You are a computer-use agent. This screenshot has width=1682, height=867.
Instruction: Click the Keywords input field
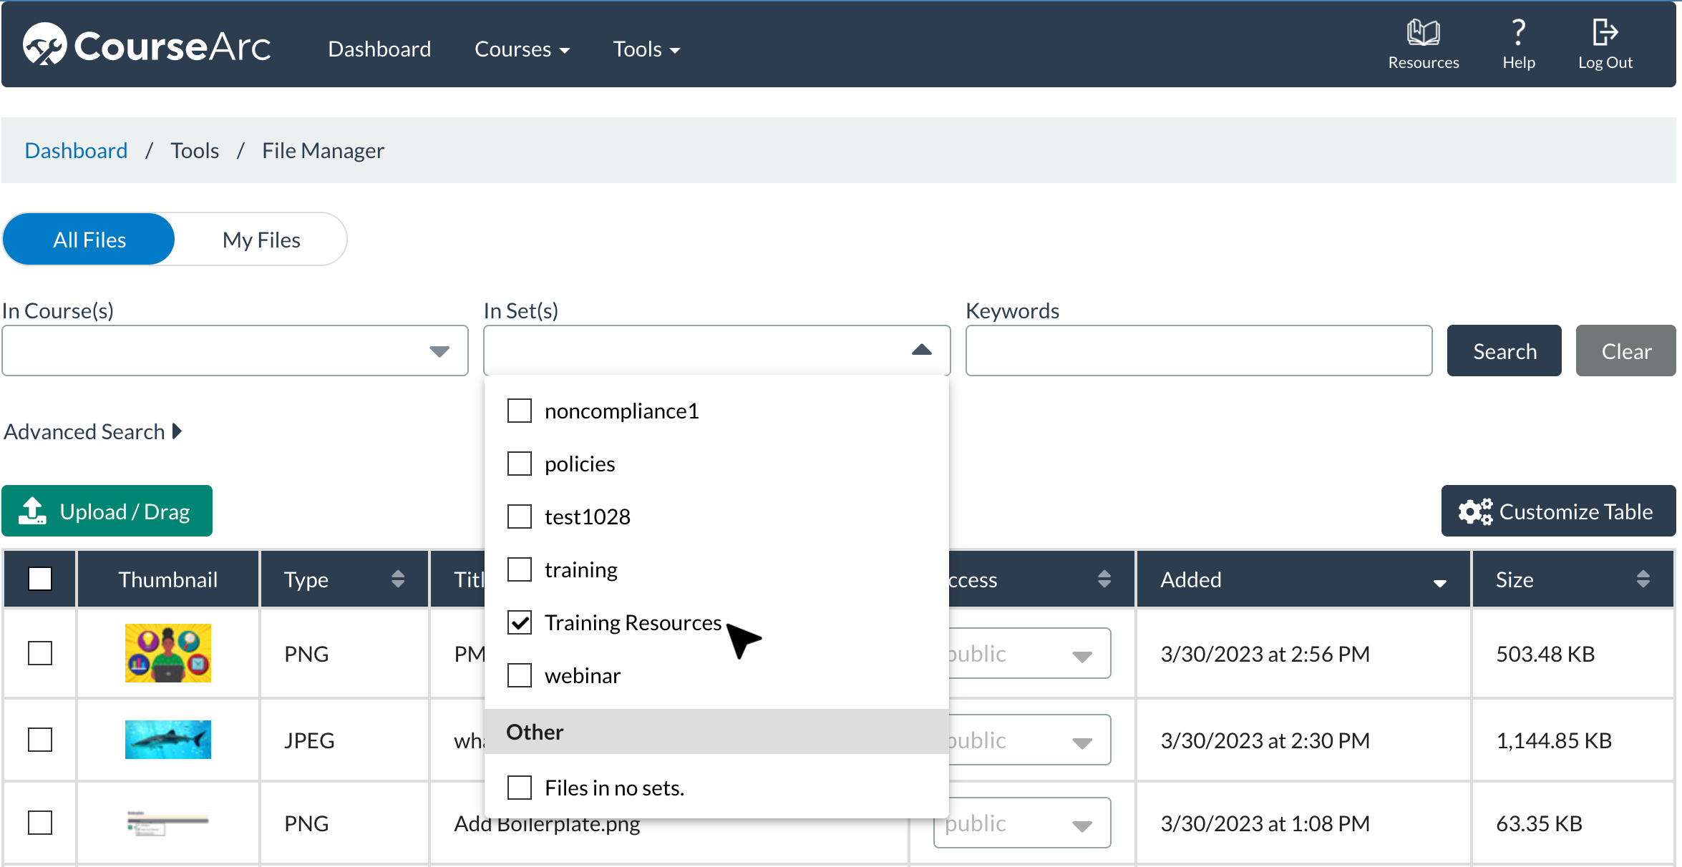coord(1198,351)
